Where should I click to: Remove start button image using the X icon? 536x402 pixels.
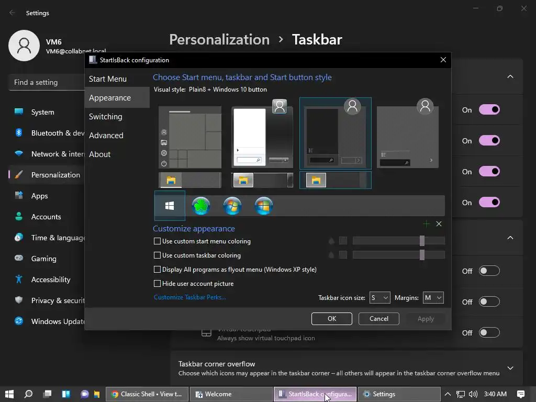click(x=439, y=224)
